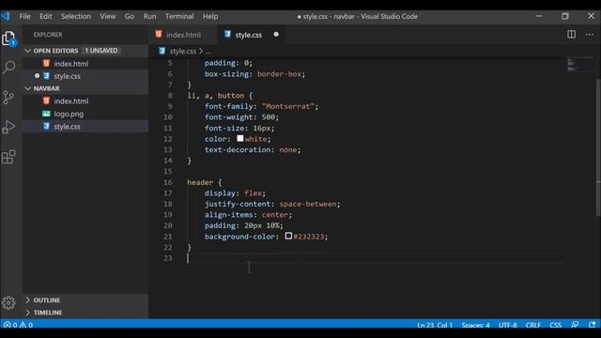The image size is (601, 338).
Task: Click the 'header {' selector on line 16
Action: pyautogui.click(x=205, y=182)
